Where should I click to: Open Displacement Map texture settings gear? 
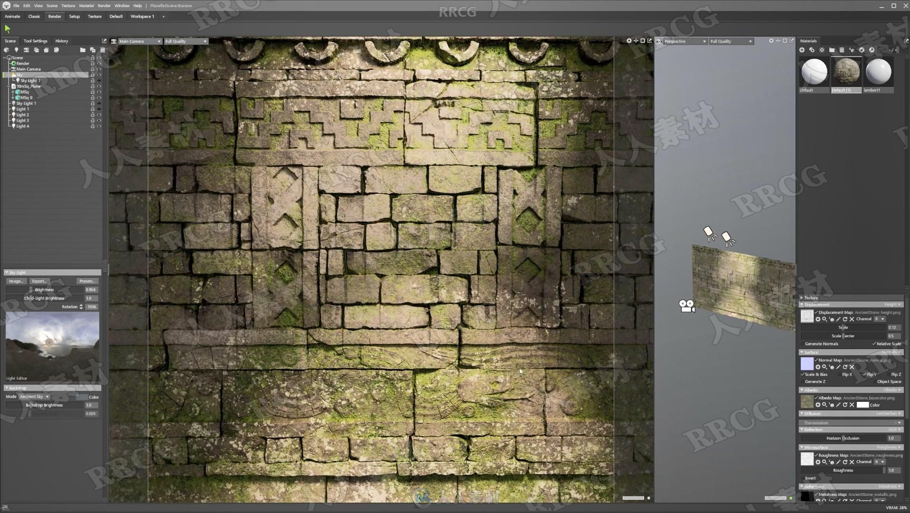click(818, 319)
